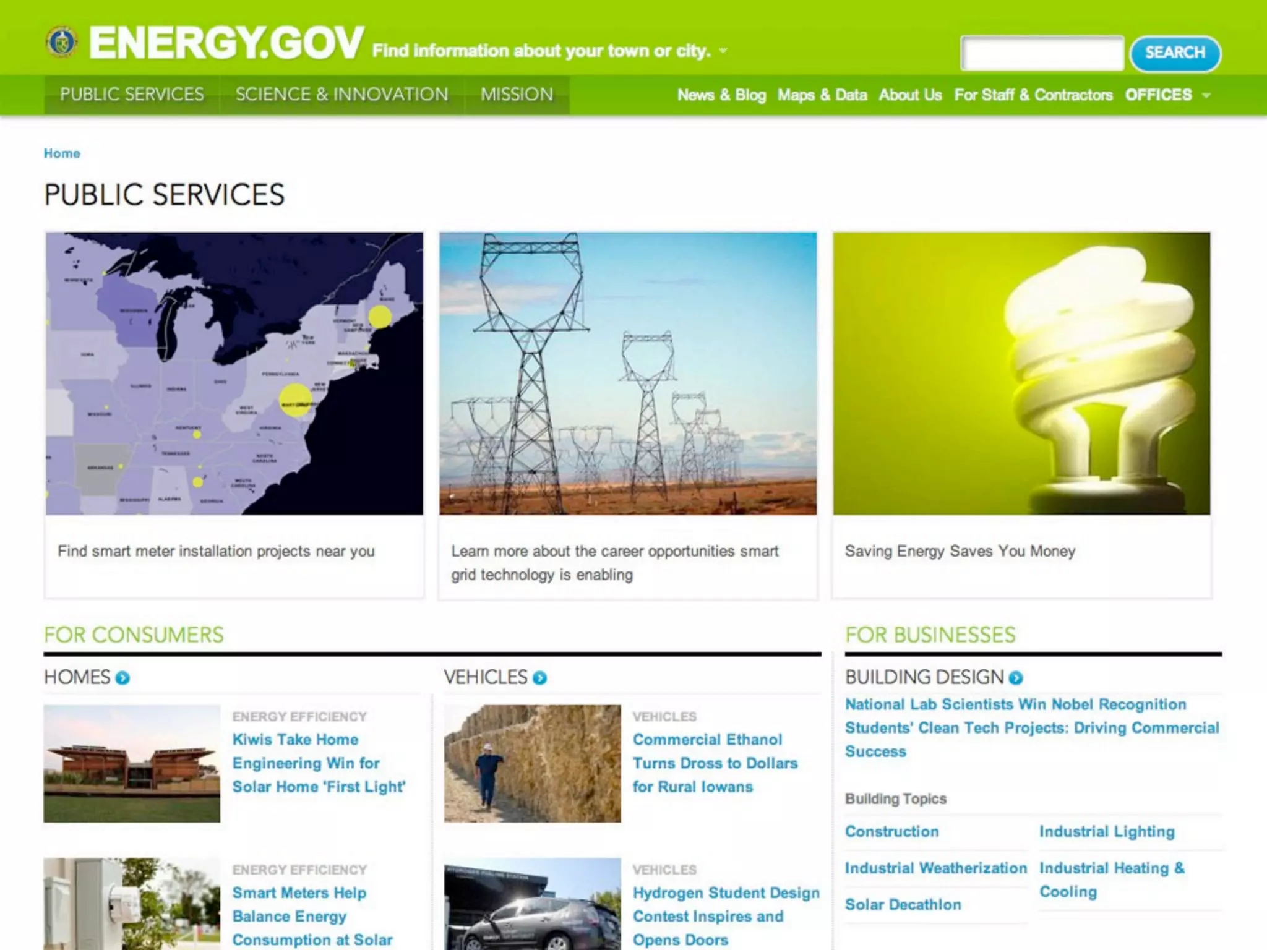Open the SCIENCE & INNOVATION menu

click(341, 95)
